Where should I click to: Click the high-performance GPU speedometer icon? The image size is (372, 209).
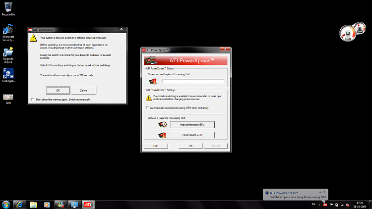click(x=163, y=124)
